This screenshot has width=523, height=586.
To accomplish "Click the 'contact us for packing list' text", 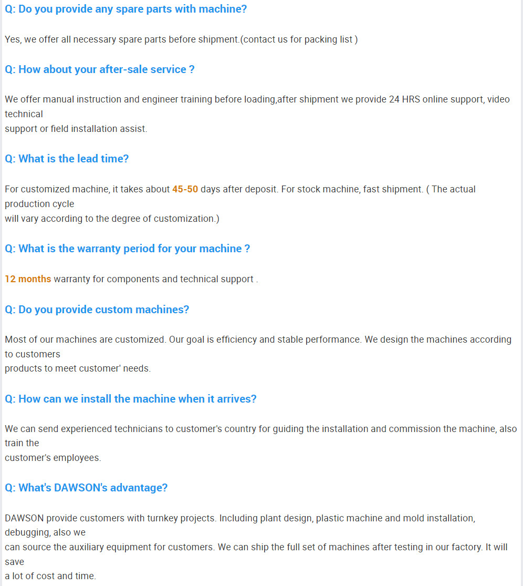I will [299, 39].
